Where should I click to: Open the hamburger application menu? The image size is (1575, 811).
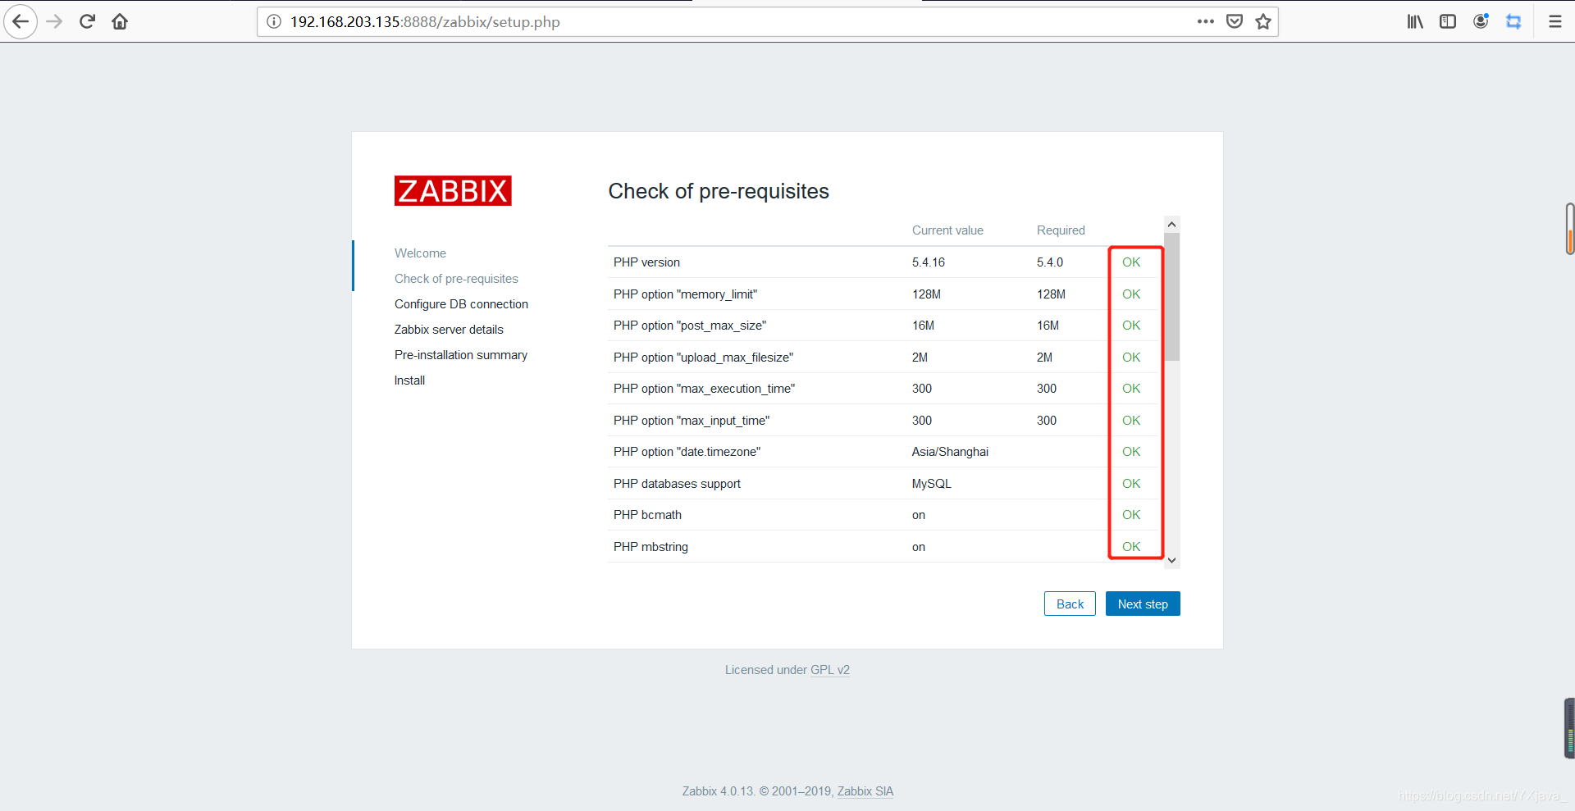(1554, 21)
